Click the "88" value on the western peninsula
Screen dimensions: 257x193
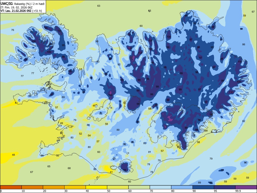30,96
